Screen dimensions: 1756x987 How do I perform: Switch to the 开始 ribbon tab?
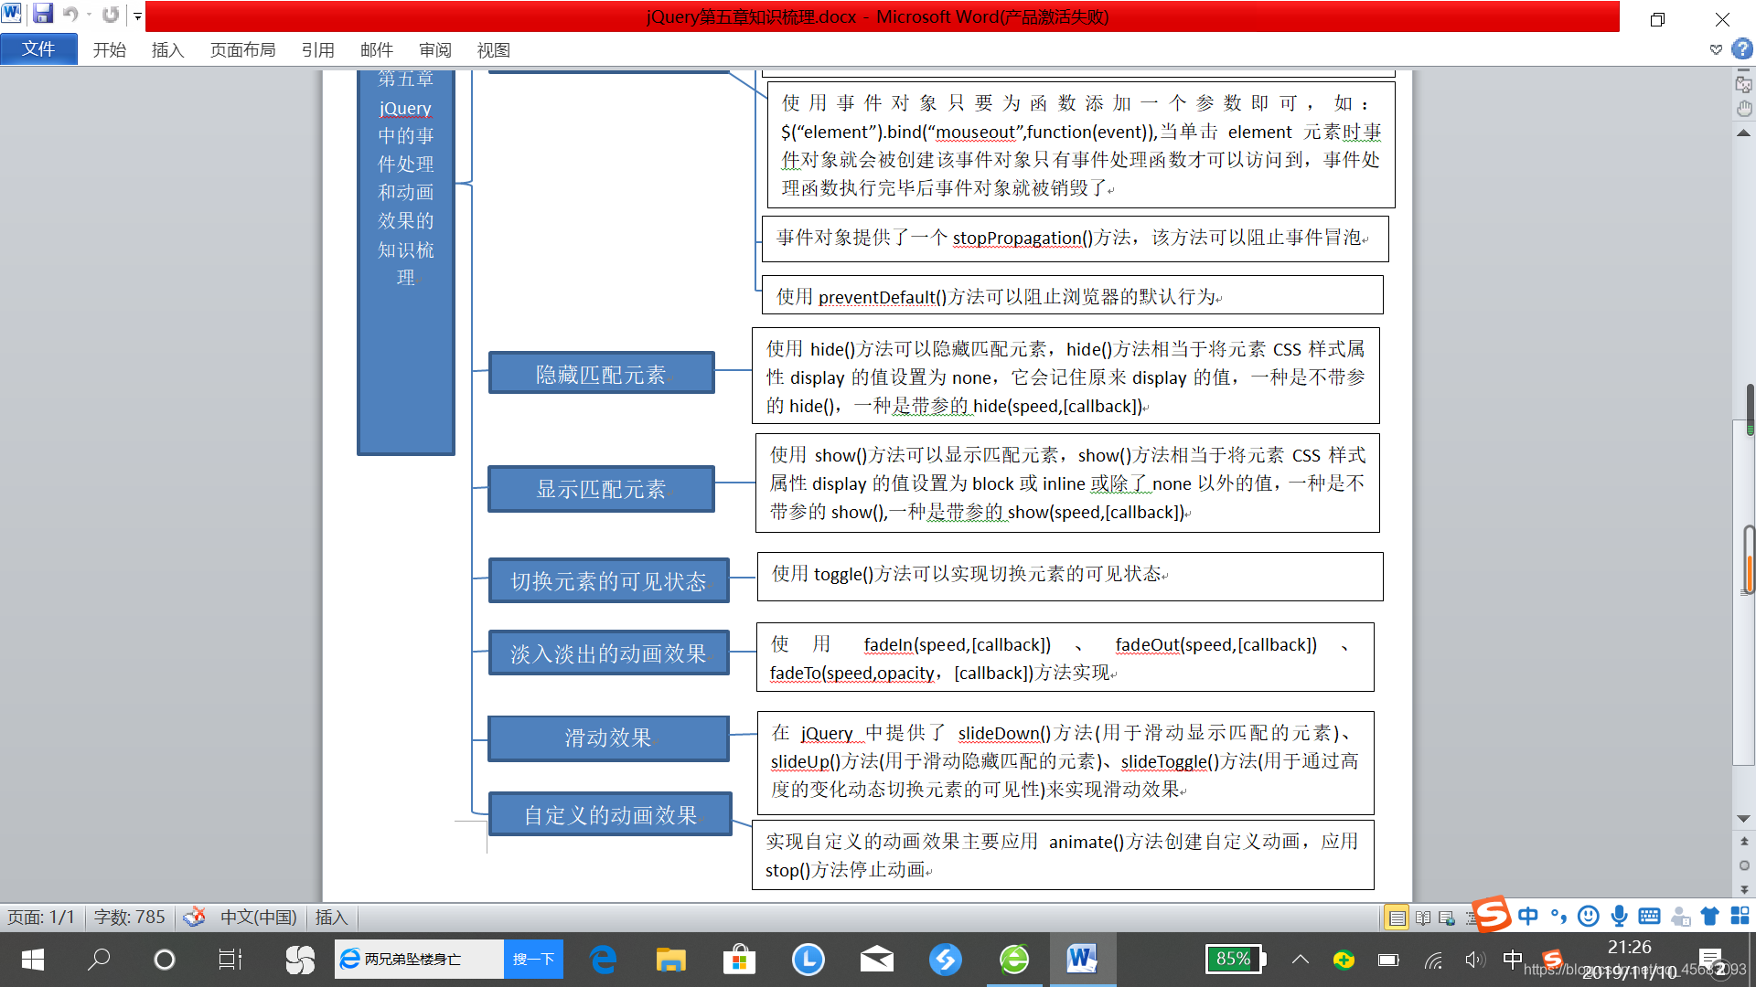(110, 50)
